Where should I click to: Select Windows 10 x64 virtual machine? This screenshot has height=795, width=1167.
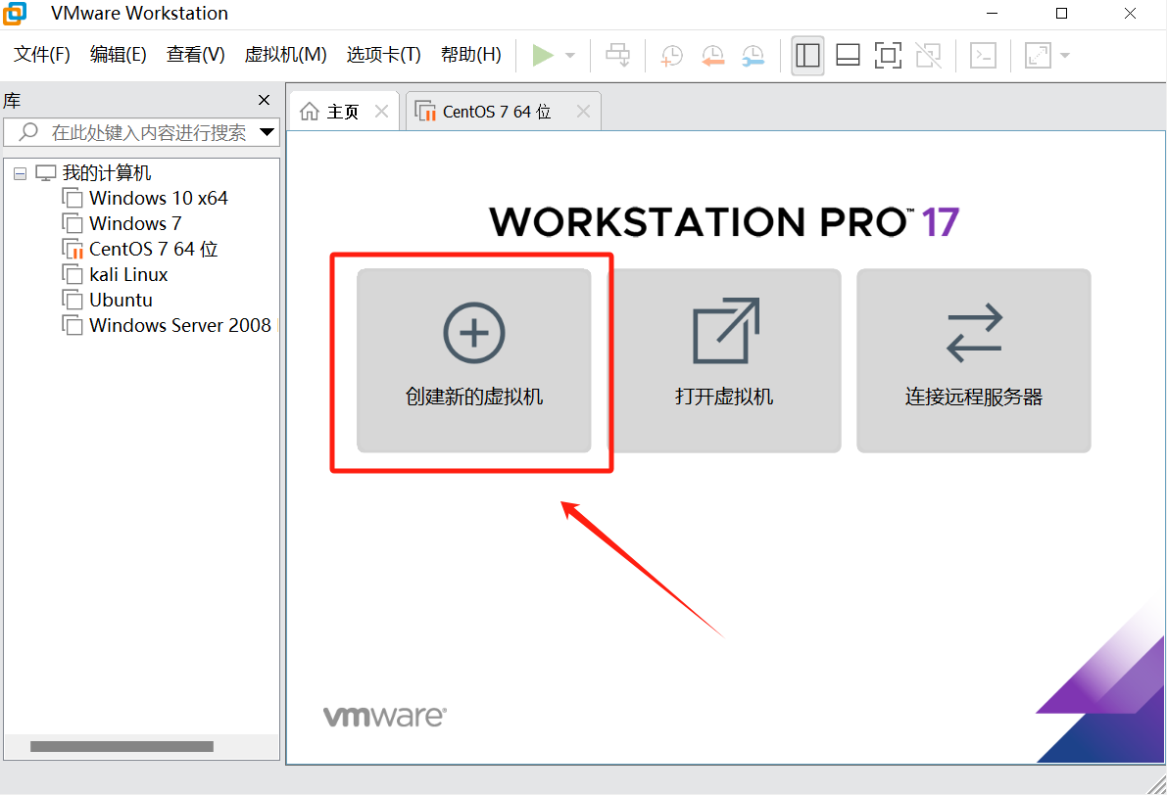(159, 199)
